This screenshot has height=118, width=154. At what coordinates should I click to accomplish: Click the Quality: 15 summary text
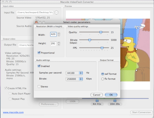(12, 64)
